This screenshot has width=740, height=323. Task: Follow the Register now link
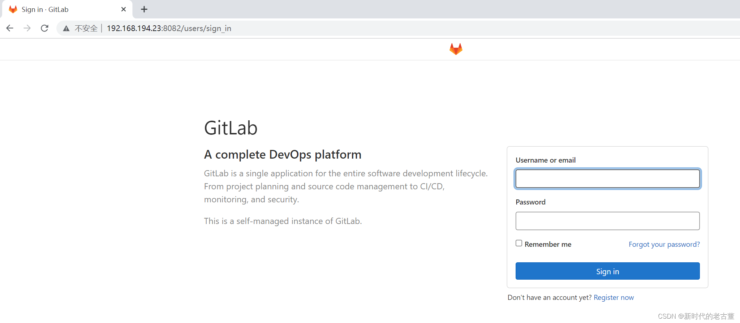pyautogui.click(x=614, y=297)
